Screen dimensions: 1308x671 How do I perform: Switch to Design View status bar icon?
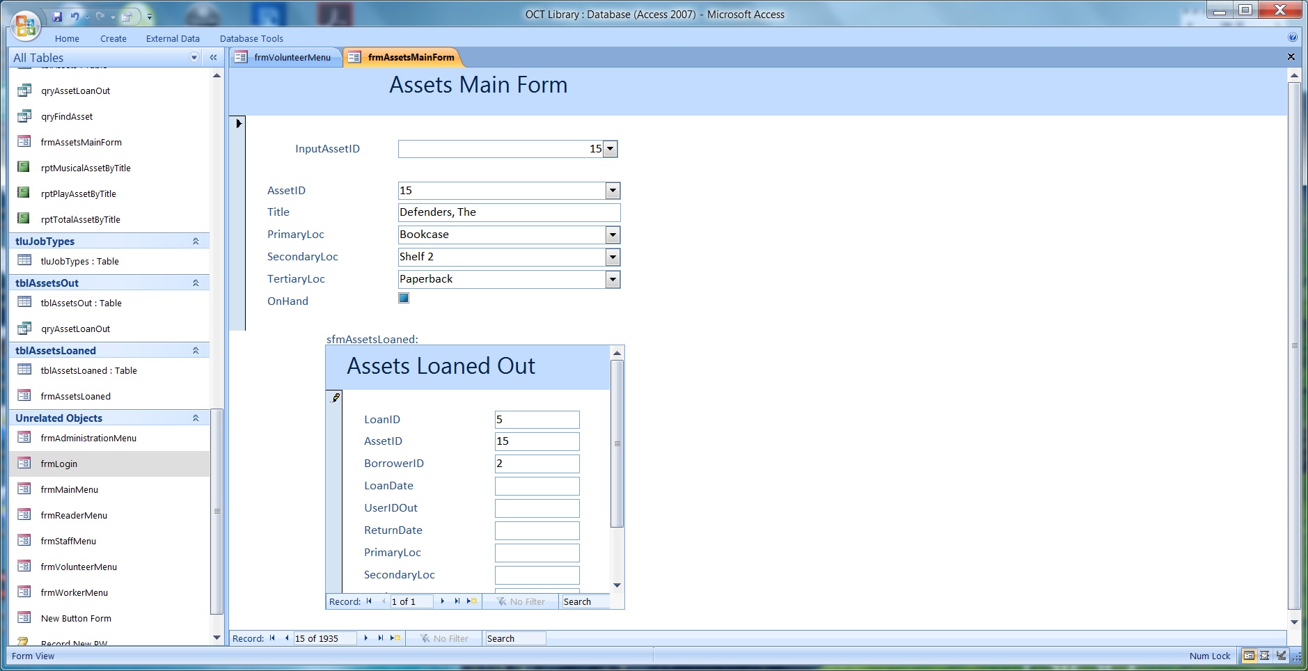(x=1281, y=656)
